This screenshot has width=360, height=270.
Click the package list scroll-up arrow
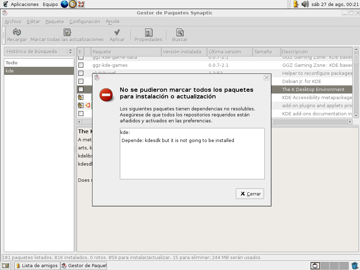(x=356, y=49)
